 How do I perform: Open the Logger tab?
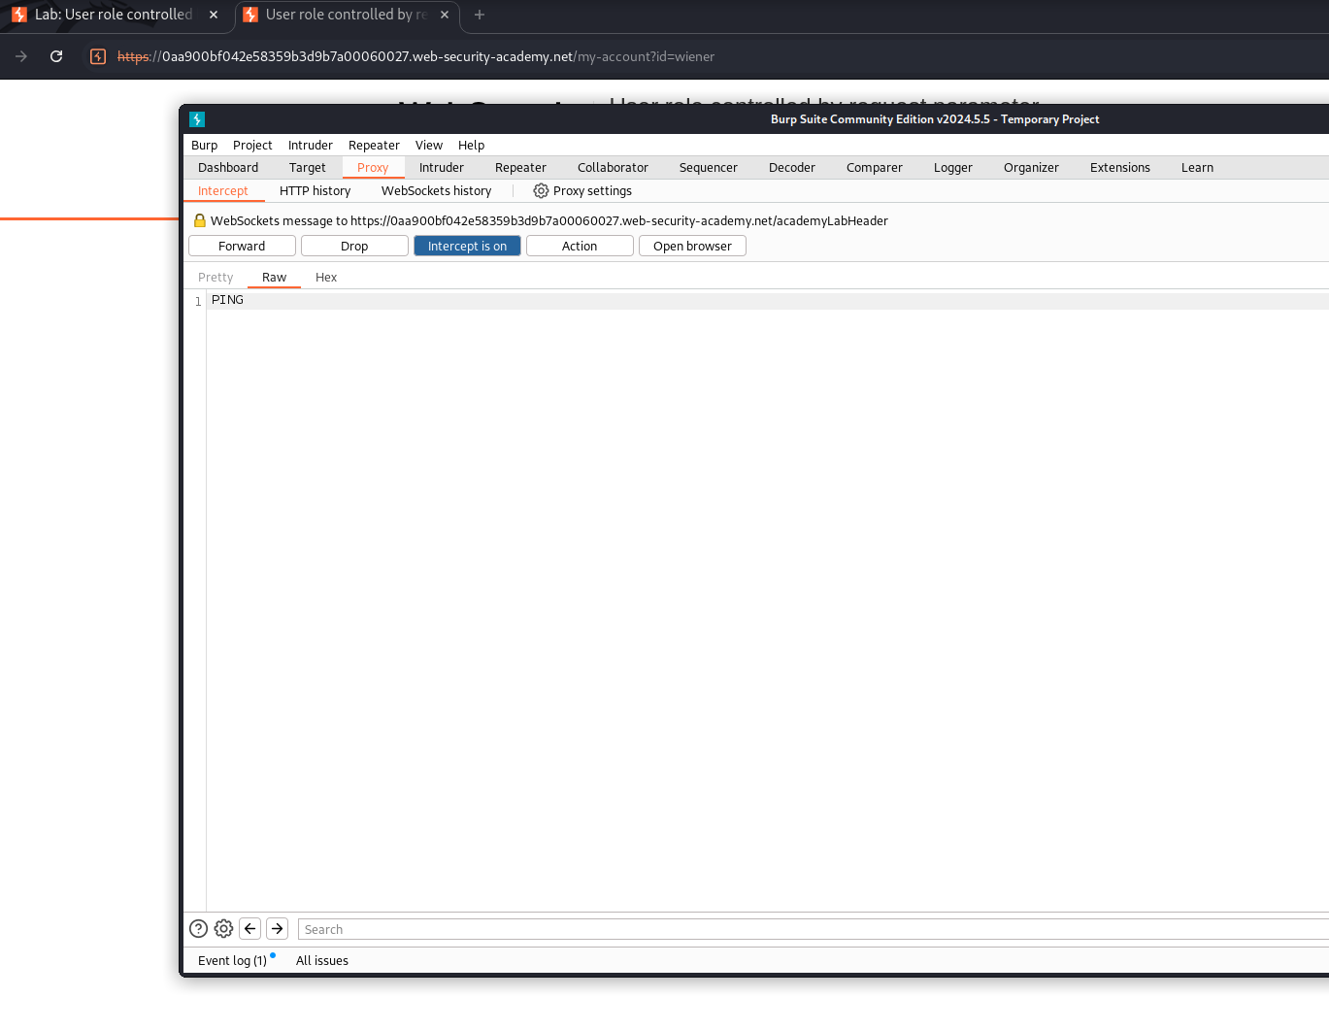point(953,168)
